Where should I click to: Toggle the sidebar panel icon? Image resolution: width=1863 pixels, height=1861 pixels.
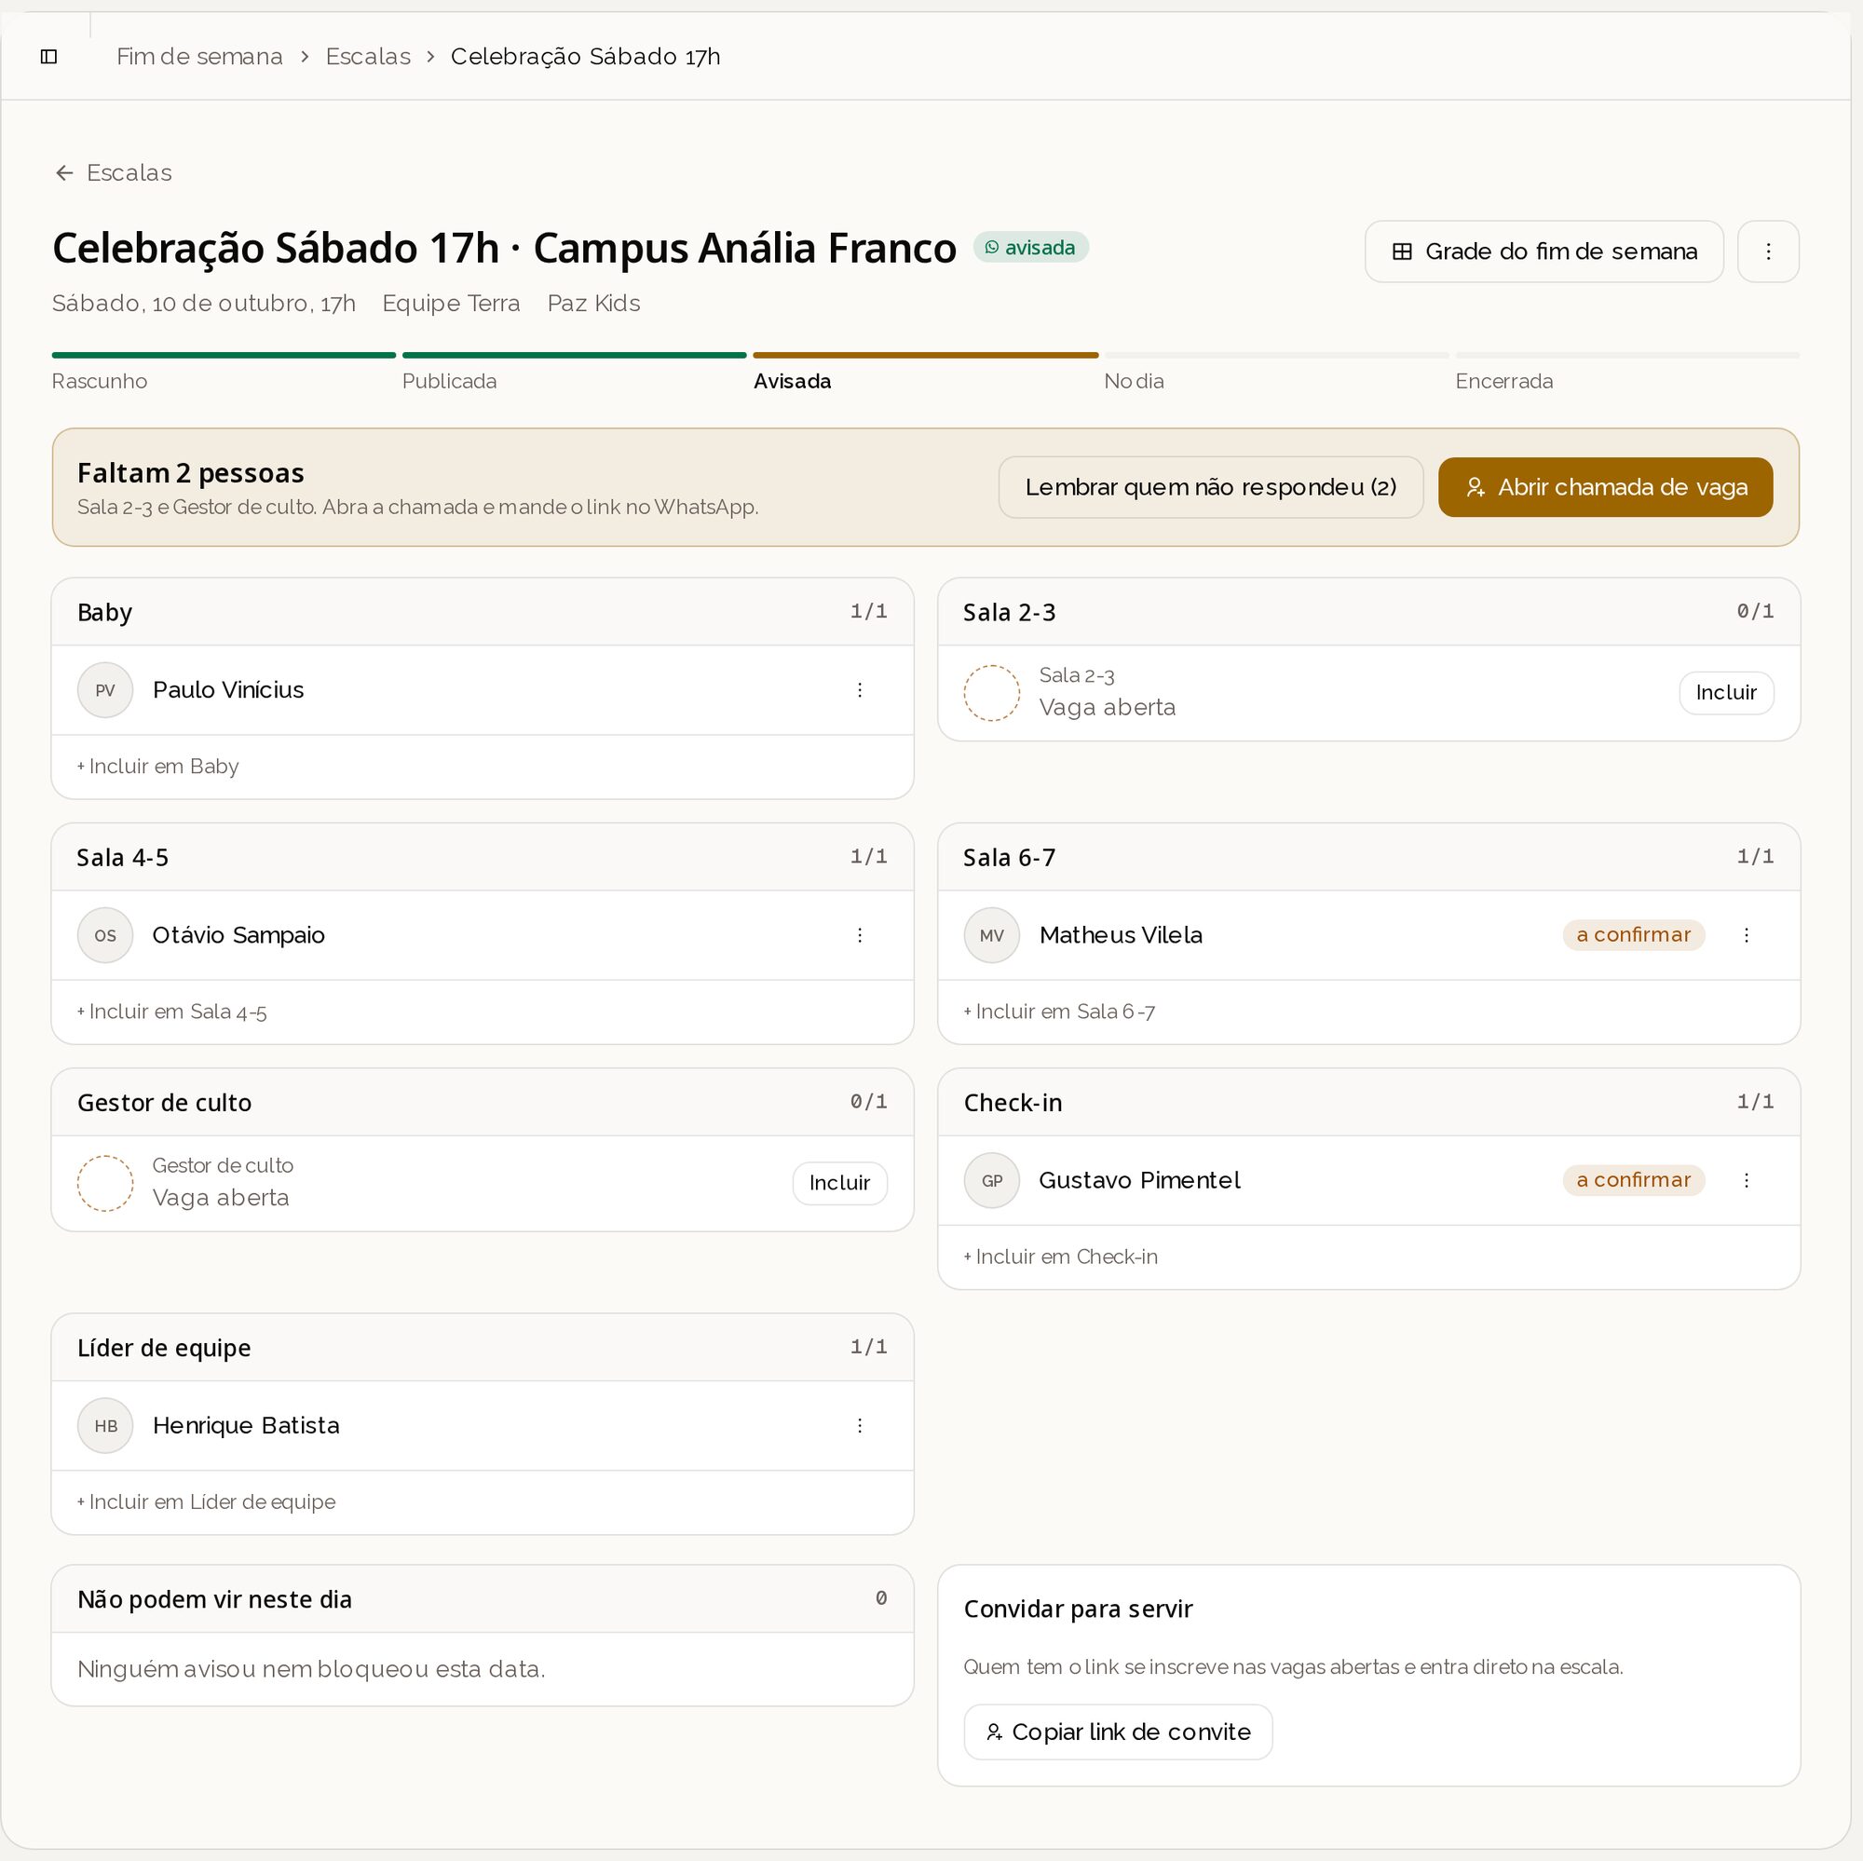click(x=49, y=57)
